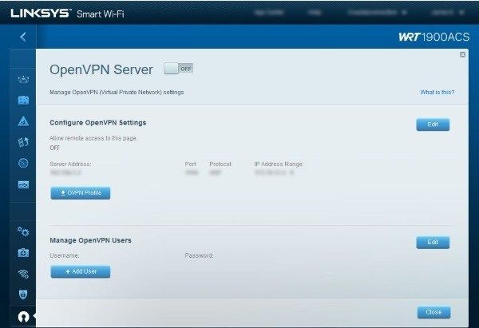The image size is (479, 328).
Task: Collapse the sidebar with the back arrow
Action: click(x=23, y=37)
